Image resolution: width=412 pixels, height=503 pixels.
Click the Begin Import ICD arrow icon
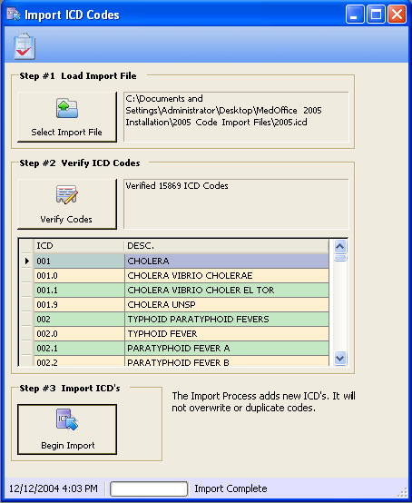point(67,419)
